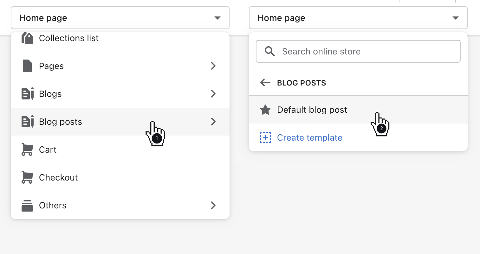Expand the Pages submenu chevron
480x254 pixels.
click(x=213, y=66)
